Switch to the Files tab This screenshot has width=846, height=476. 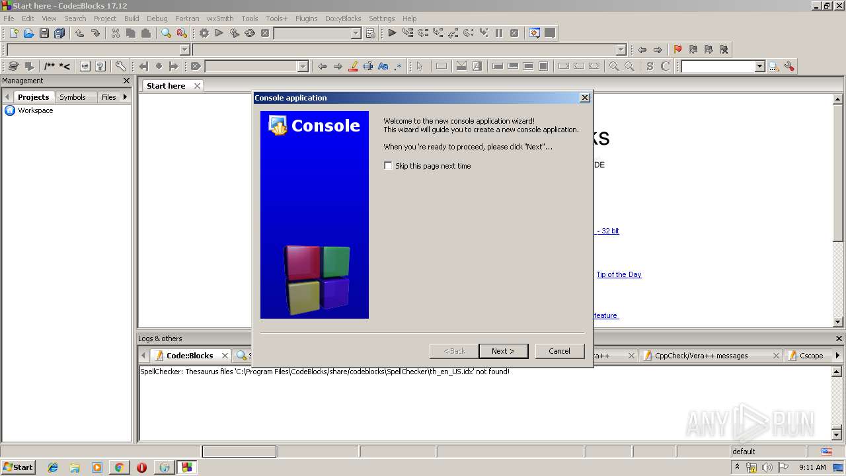pos(108,97)
